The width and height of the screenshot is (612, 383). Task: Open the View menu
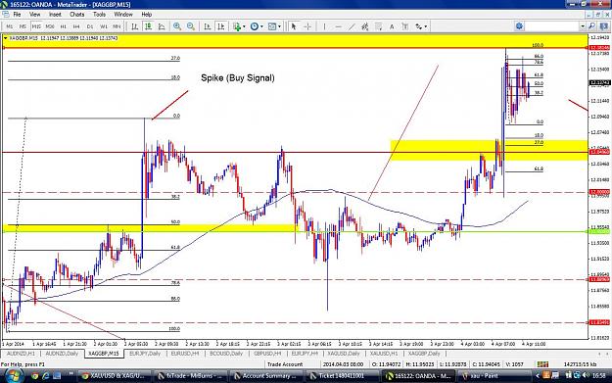[x=34, y=14]
